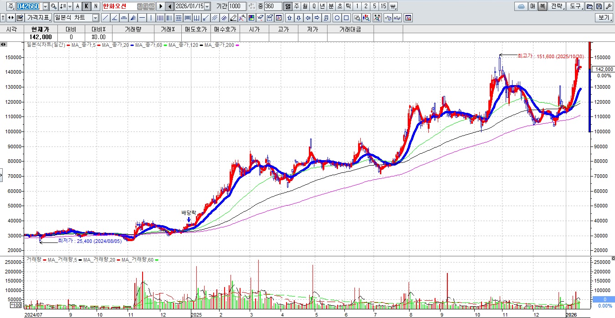Open the folder load chart icon
Screen dimensions: 615x318
(x=589, y=6)
